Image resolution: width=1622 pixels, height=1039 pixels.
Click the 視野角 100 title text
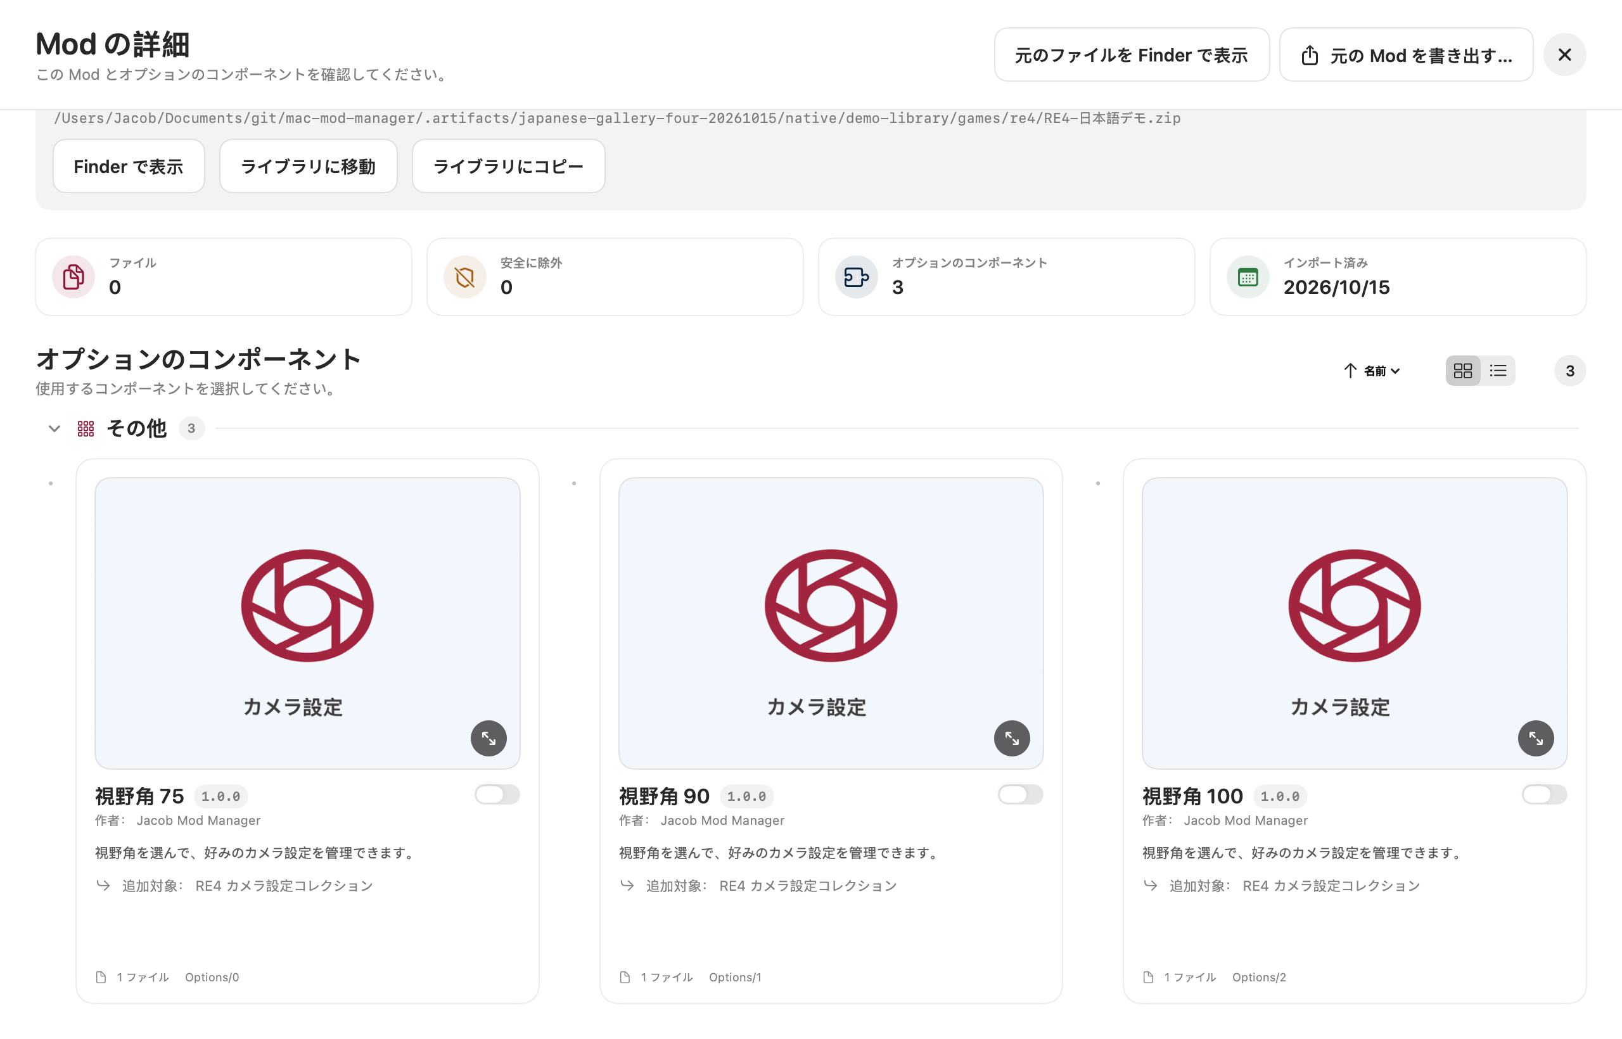(1192, 796)
